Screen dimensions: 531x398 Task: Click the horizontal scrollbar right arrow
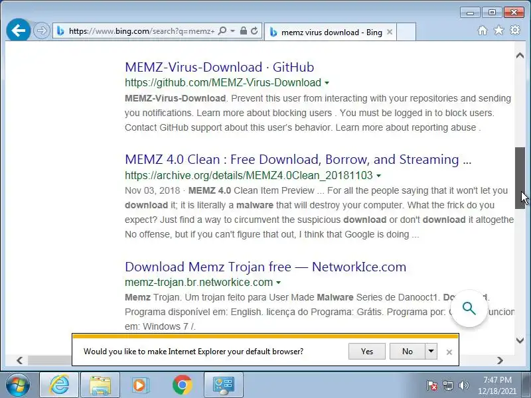[x=500, y=360]
